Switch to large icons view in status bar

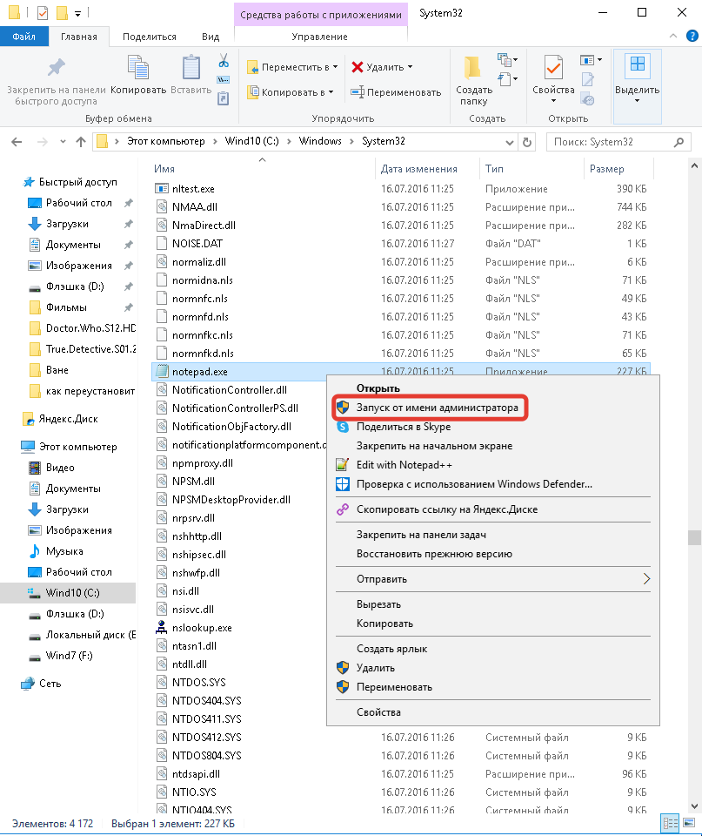[688, 822]
